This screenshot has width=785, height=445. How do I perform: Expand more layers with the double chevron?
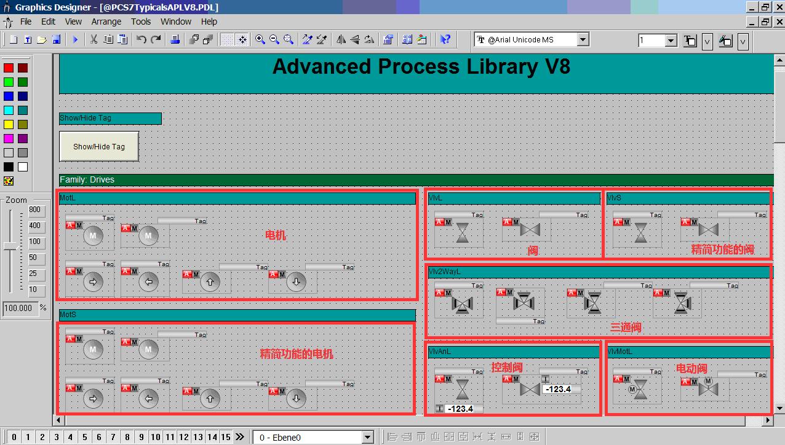239,437
